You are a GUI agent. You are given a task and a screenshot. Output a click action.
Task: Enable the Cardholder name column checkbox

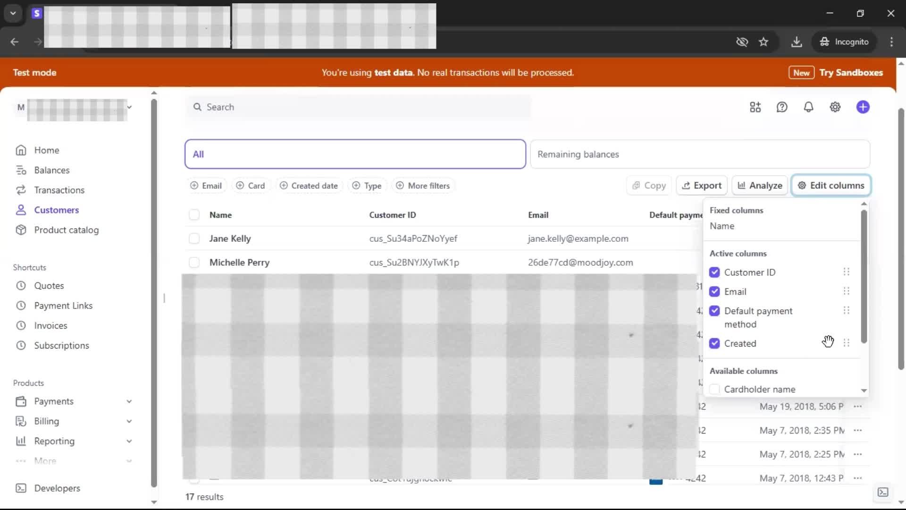[x=714, y=389]
